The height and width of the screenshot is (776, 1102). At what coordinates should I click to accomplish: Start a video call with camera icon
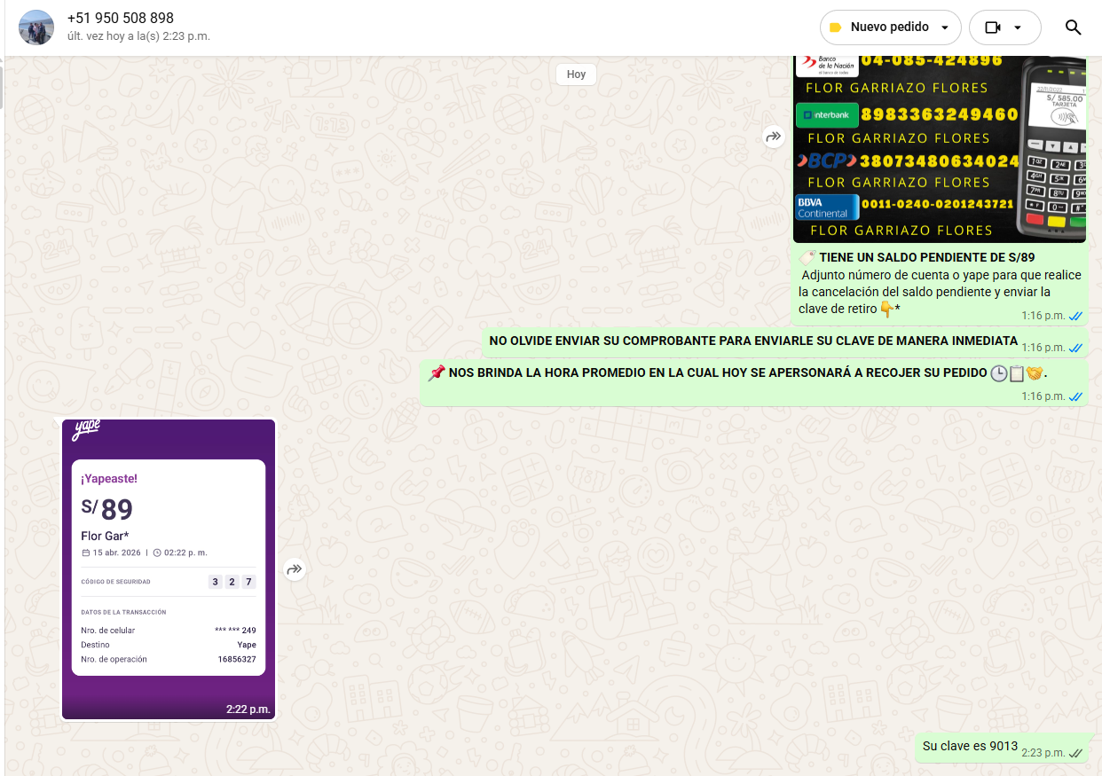[x=993, y=27]
